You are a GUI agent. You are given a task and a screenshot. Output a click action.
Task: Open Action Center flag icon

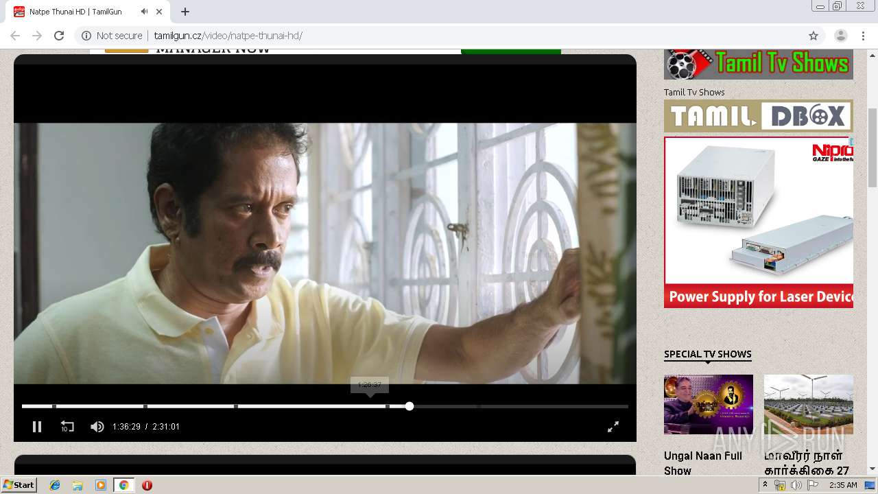[x=812, y=485]
